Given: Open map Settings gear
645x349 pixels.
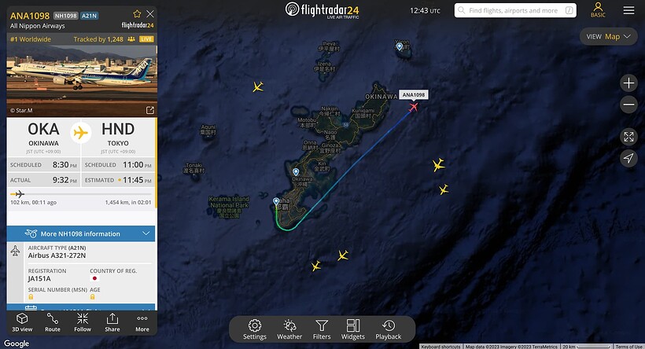Looking at the screenshot, I should click(x=255, y=329).
